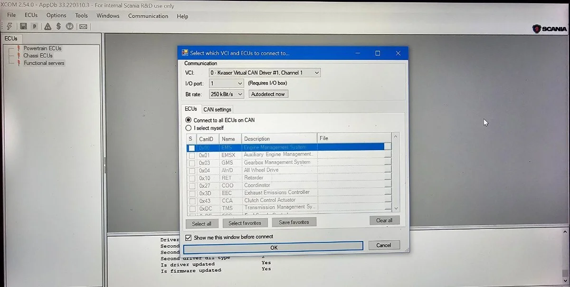Image resolution: width=570 pixels, height=287 pixels.
Task: Tick the checkbox for RET row
Action: tap(191, 178)
